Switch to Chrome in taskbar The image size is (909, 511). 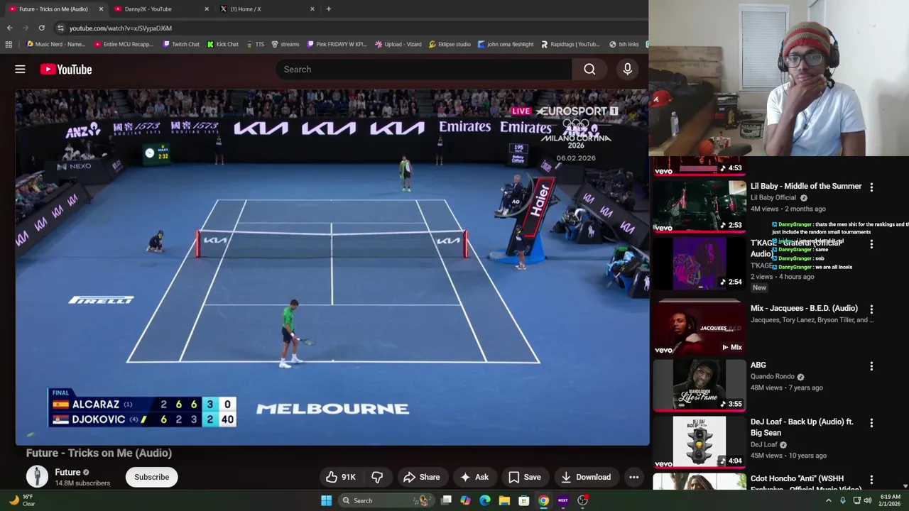(543, 500)
